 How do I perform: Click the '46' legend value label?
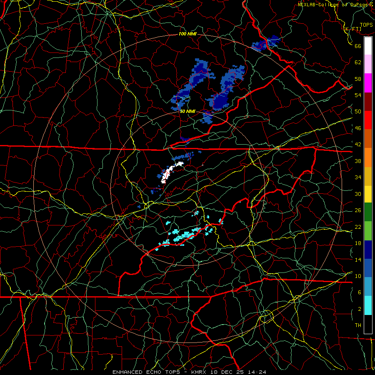[358, 128]
